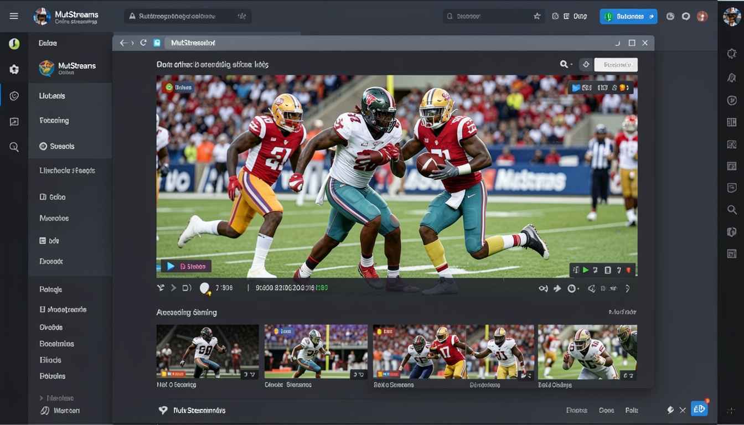Click the diamond icon button above video
The height and width of the screenshot is (425, 744).
click(x=586, y=65)
